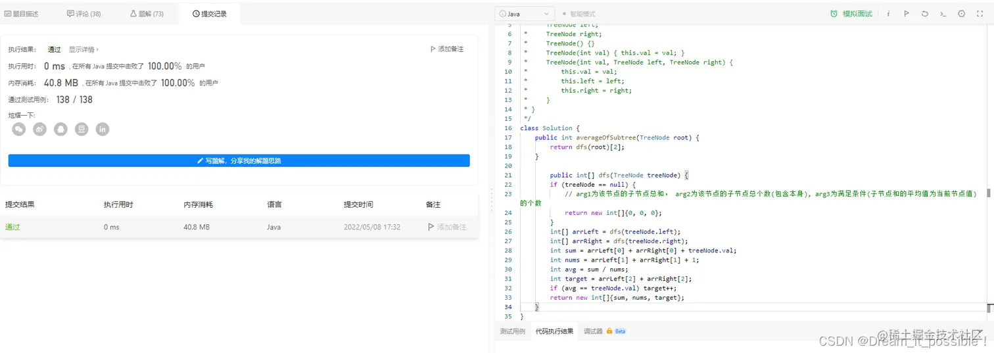994x353 pixels.
Task: Expand 显示详情 result details
Action: pyautogui.click(x=84, y=49)
